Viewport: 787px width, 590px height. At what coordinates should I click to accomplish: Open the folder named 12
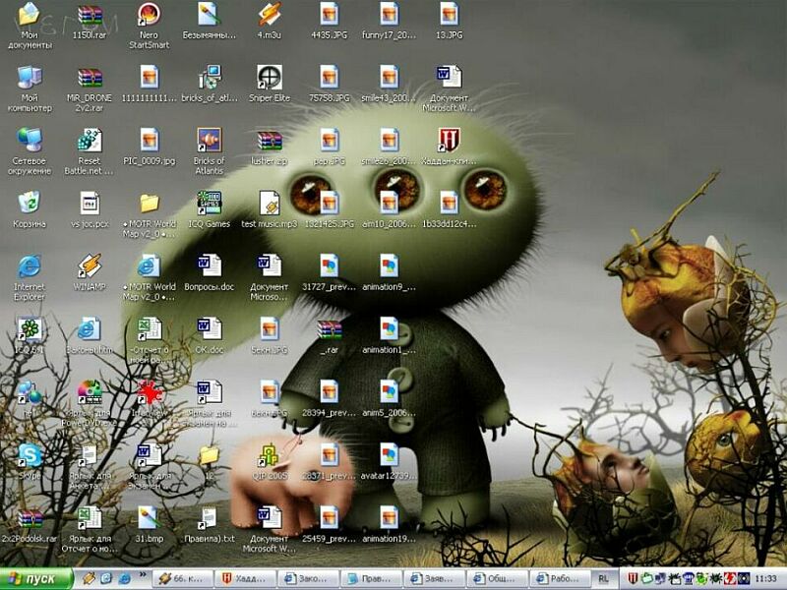click(209, 455)
